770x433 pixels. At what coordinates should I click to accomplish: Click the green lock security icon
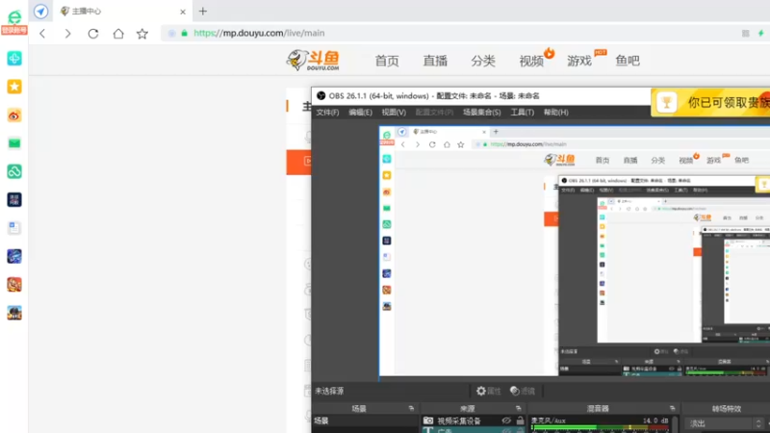pos(184,34)
